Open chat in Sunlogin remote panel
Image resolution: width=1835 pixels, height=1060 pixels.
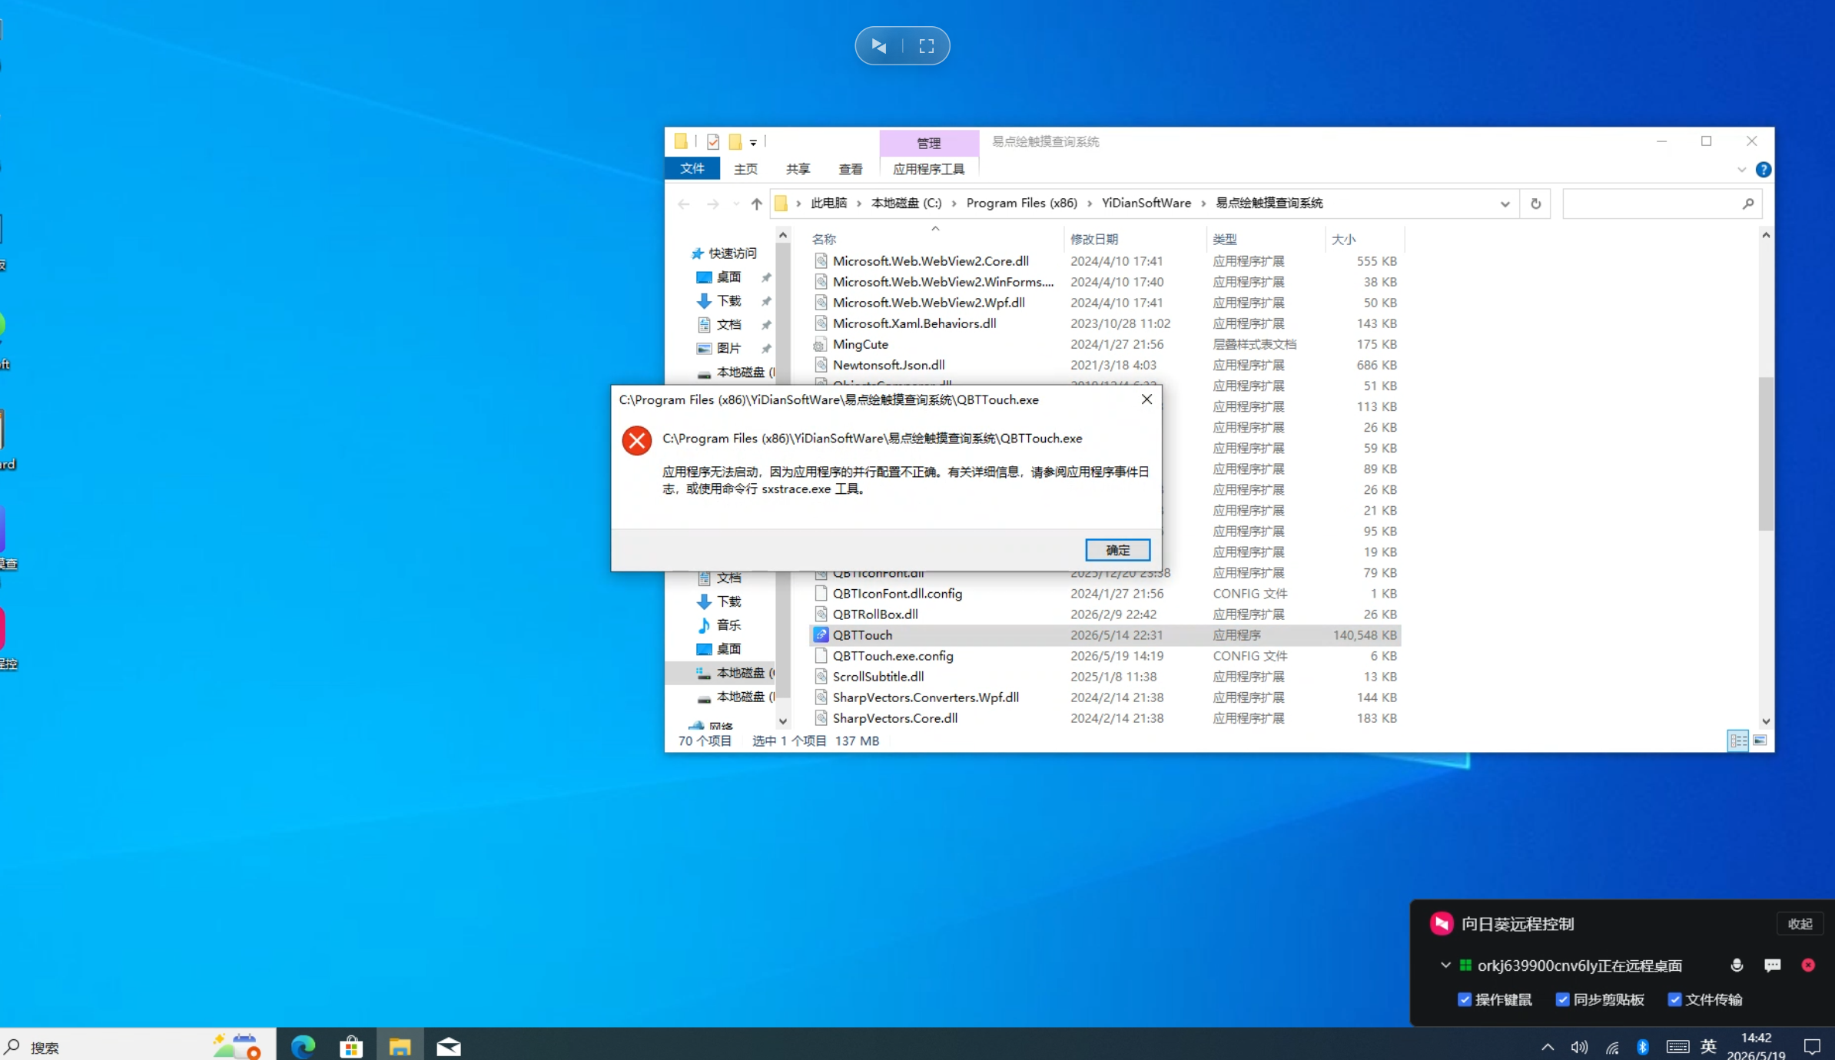(1773, 966)
